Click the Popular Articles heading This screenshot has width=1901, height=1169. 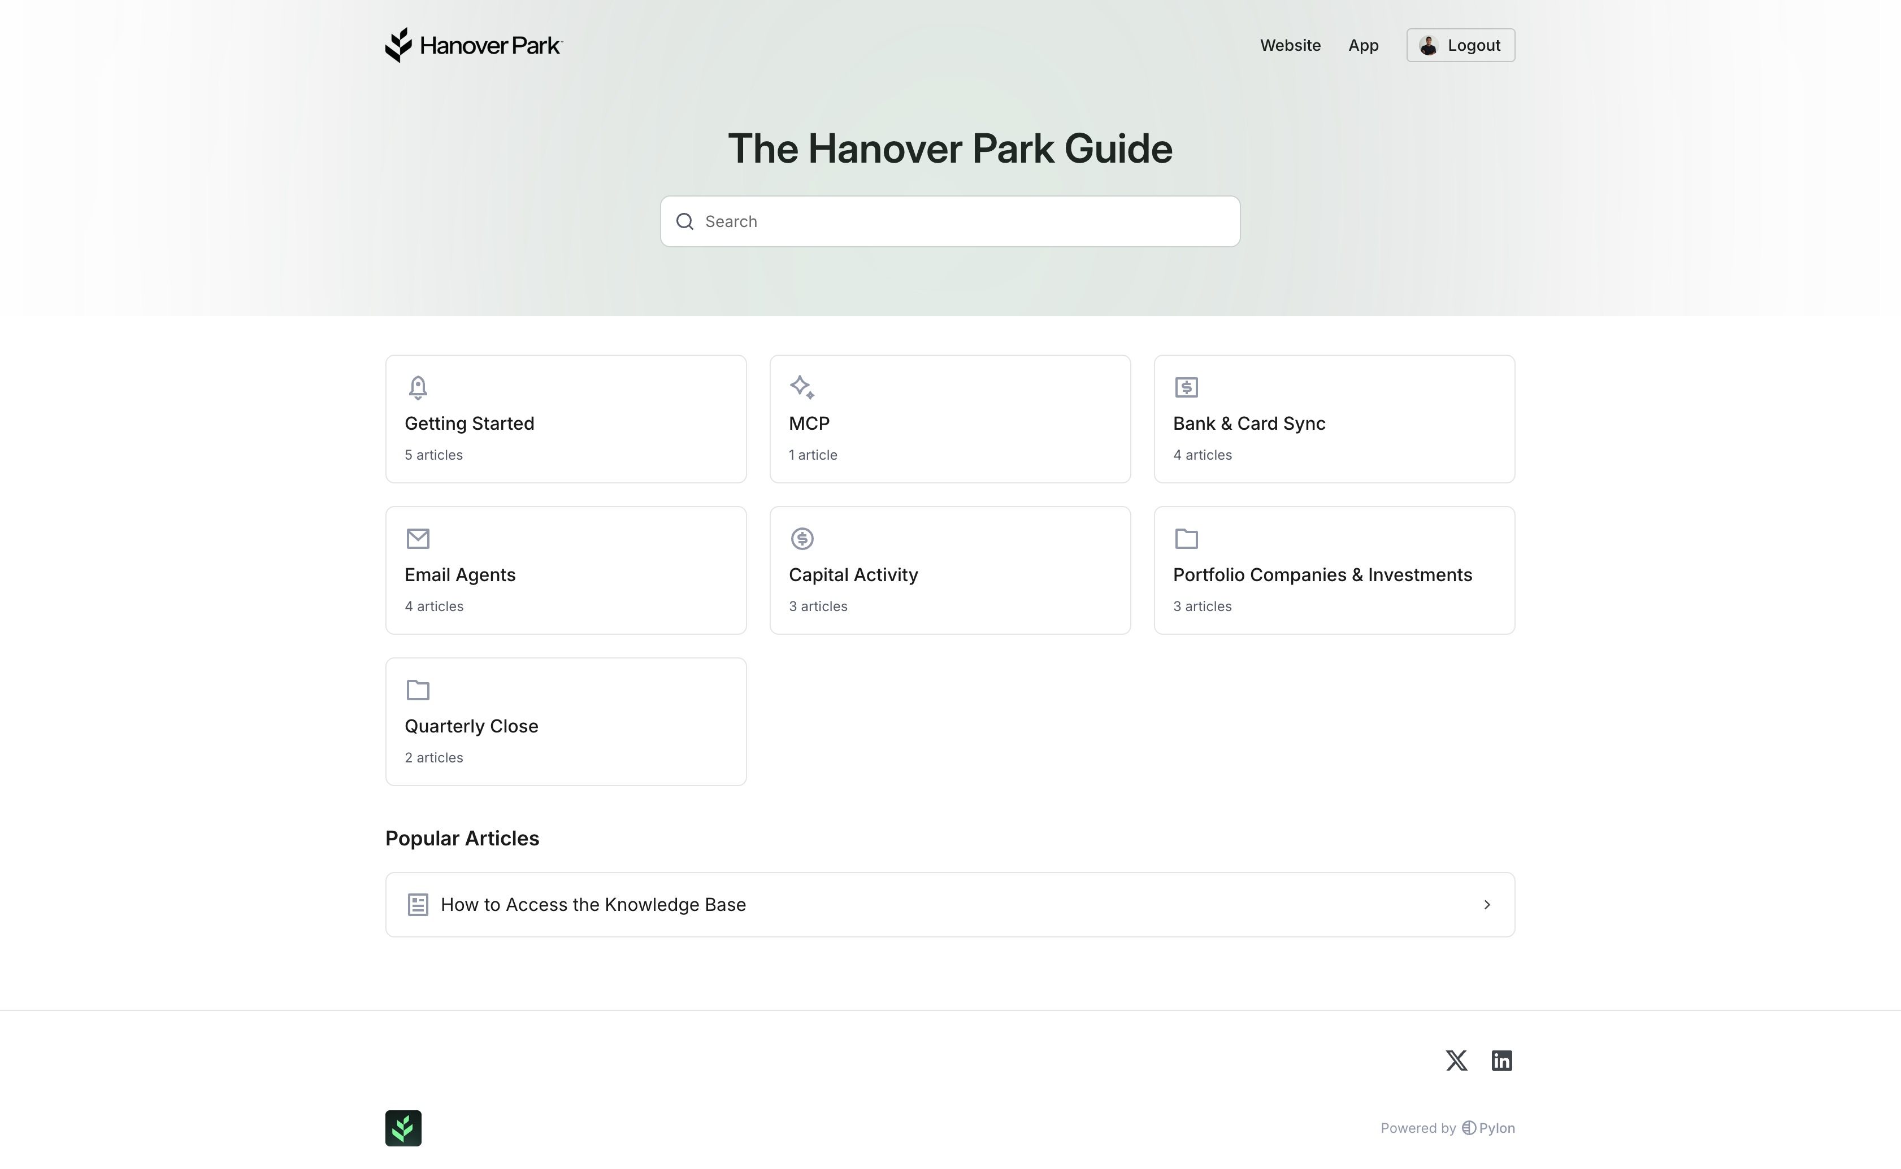[462, 839]
